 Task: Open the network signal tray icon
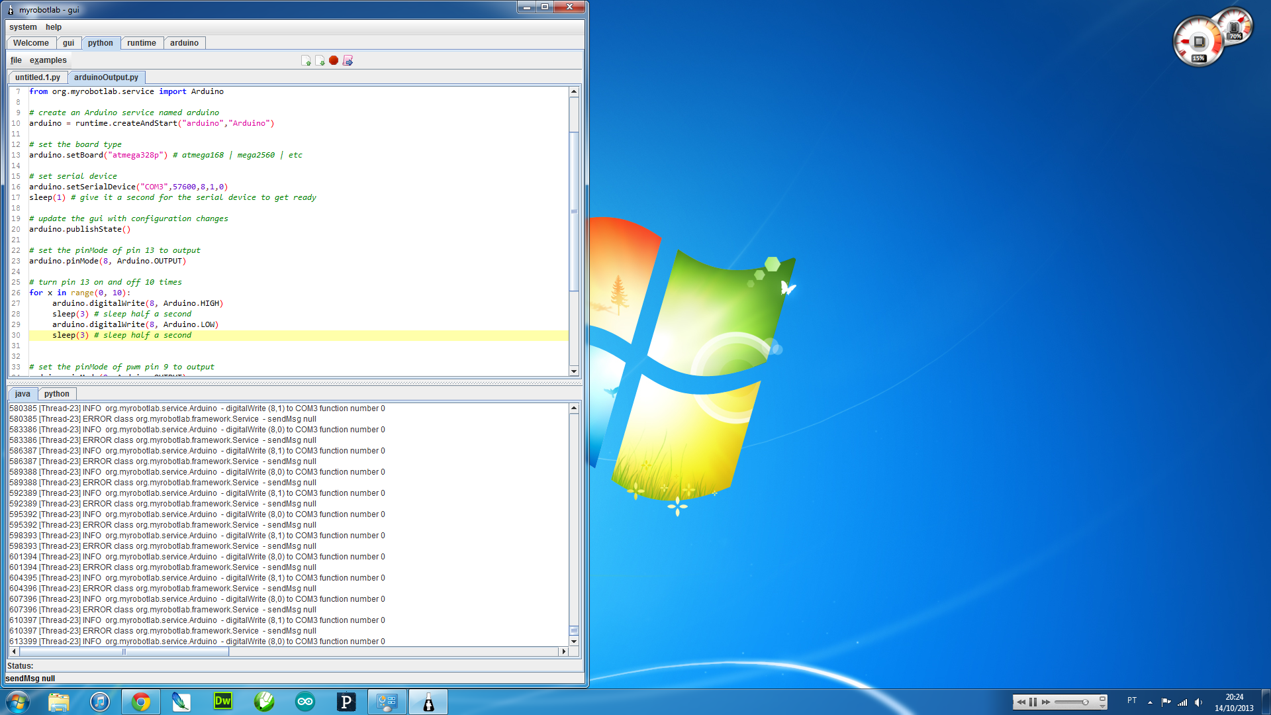point(1182,702)
